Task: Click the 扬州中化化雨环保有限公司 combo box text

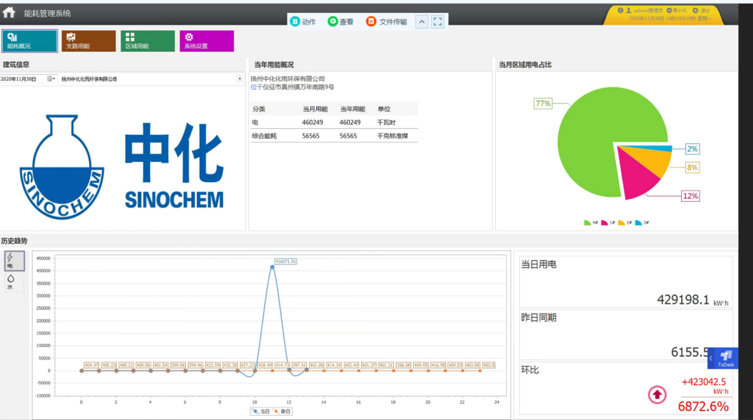Action: pos(89,79)
